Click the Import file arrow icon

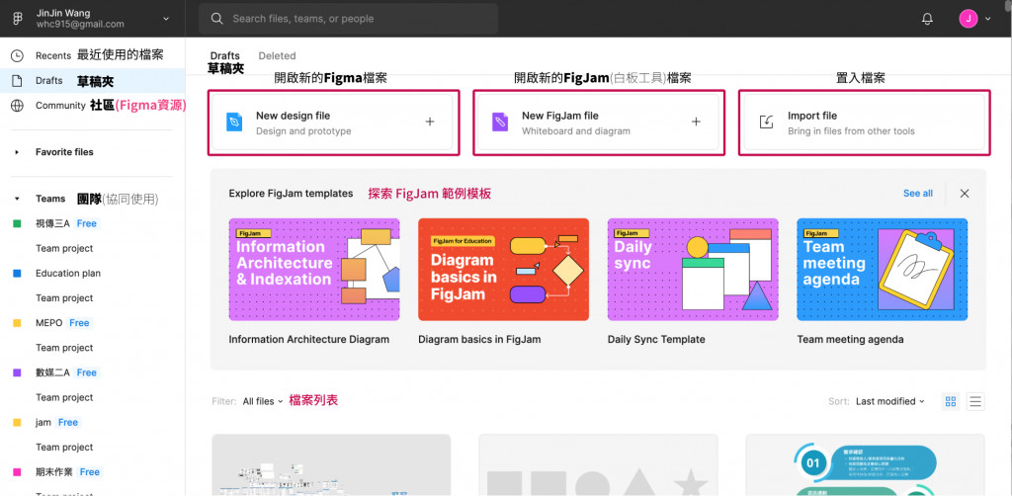point(766,123)
